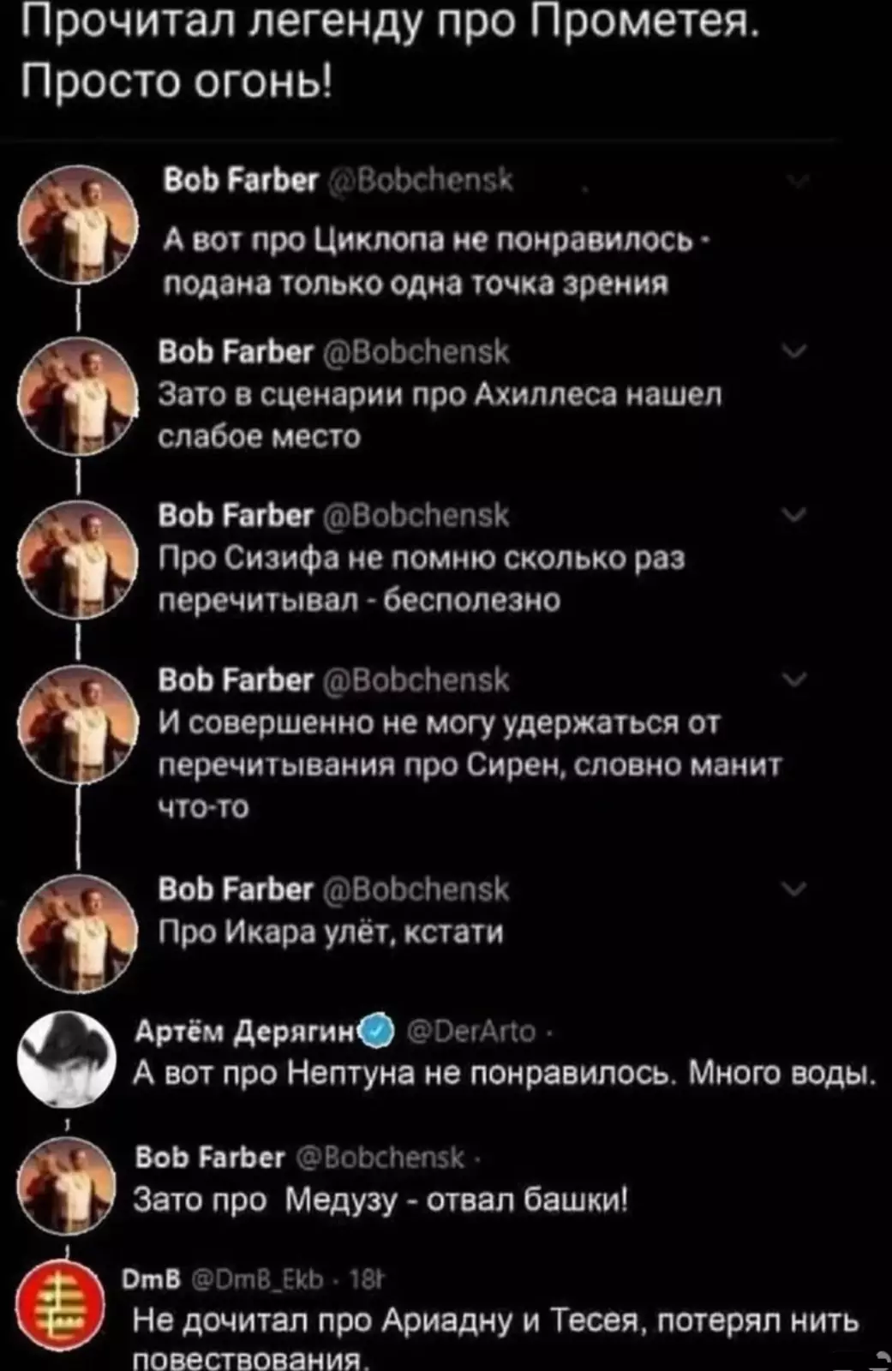Open Bob Farber's avatar beside the Циклопа tweet
This screenshot has height=1371, width=892.
point(79,224)
